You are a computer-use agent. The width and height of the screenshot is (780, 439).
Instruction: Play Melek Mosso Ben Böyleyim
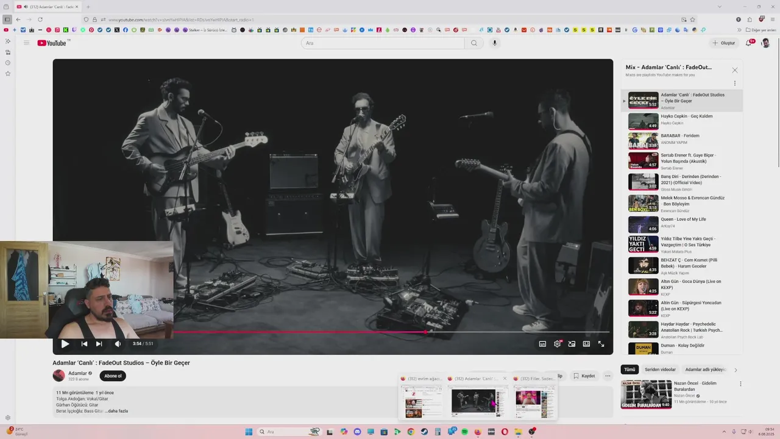[682, 203]
